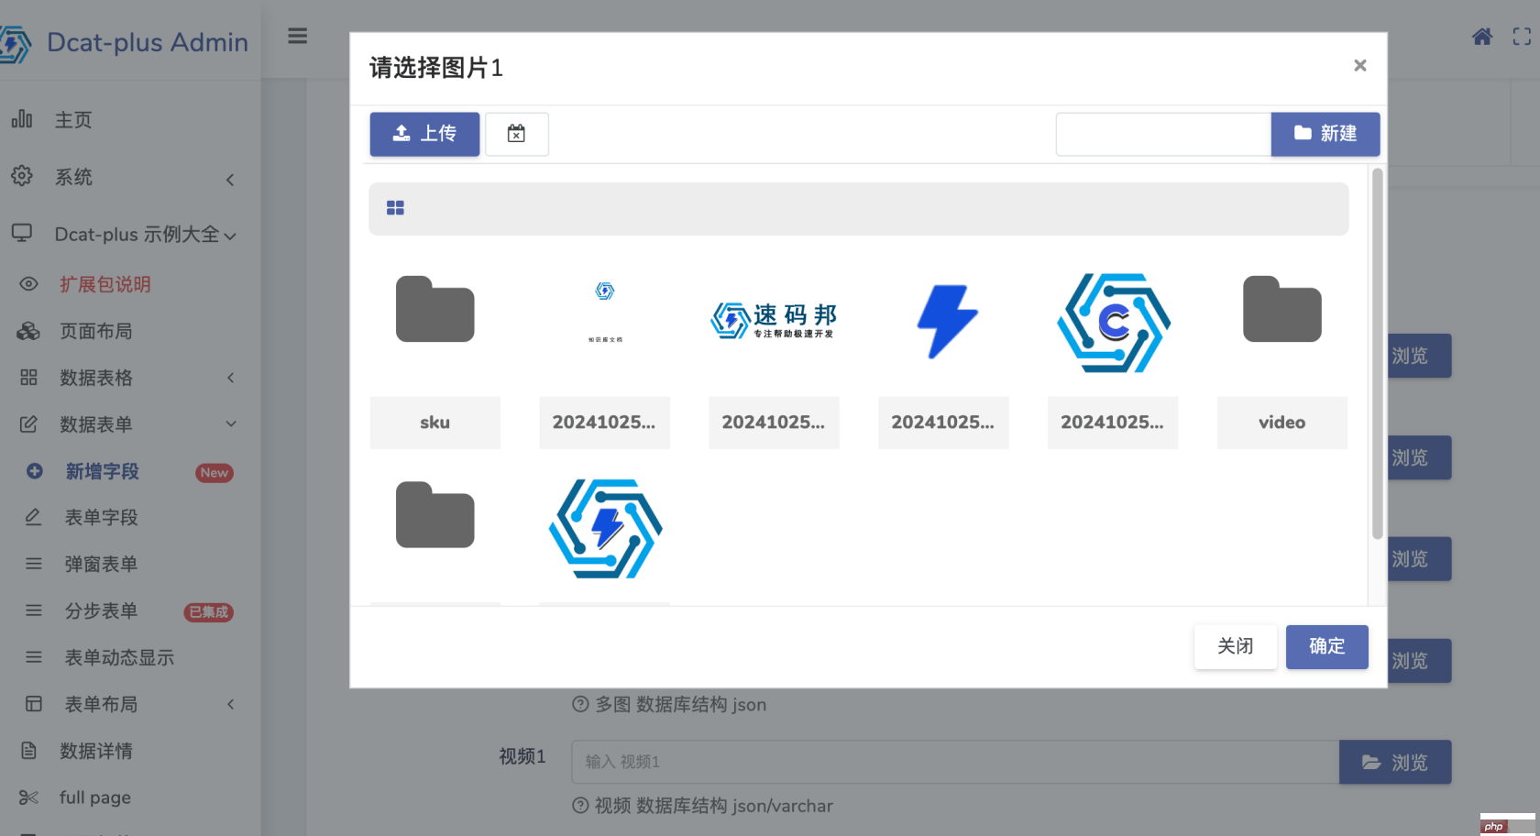Image resolution: width=1540 pixels, height=836 pixels.
Task: Click the 关闭 close button
Action: point(1235,646)
